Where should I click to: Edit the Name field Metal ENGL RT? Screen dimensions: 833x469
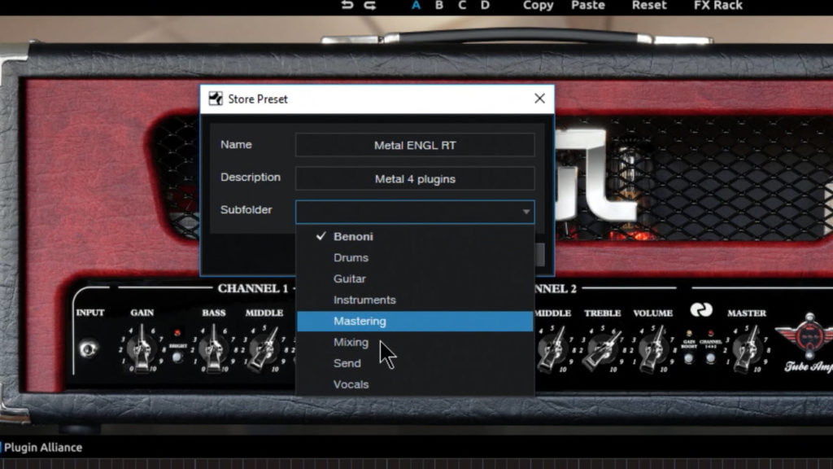tap(415, 145)
